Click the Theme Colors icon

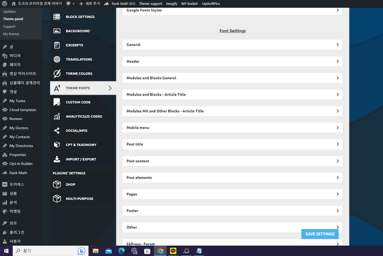[57, 73]
